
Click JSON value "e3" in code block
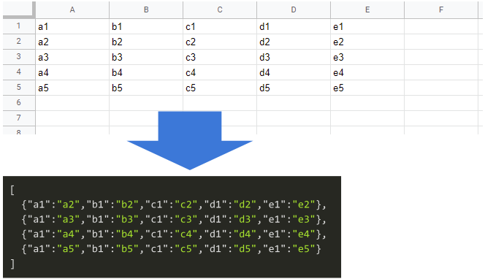click(304, 219)
